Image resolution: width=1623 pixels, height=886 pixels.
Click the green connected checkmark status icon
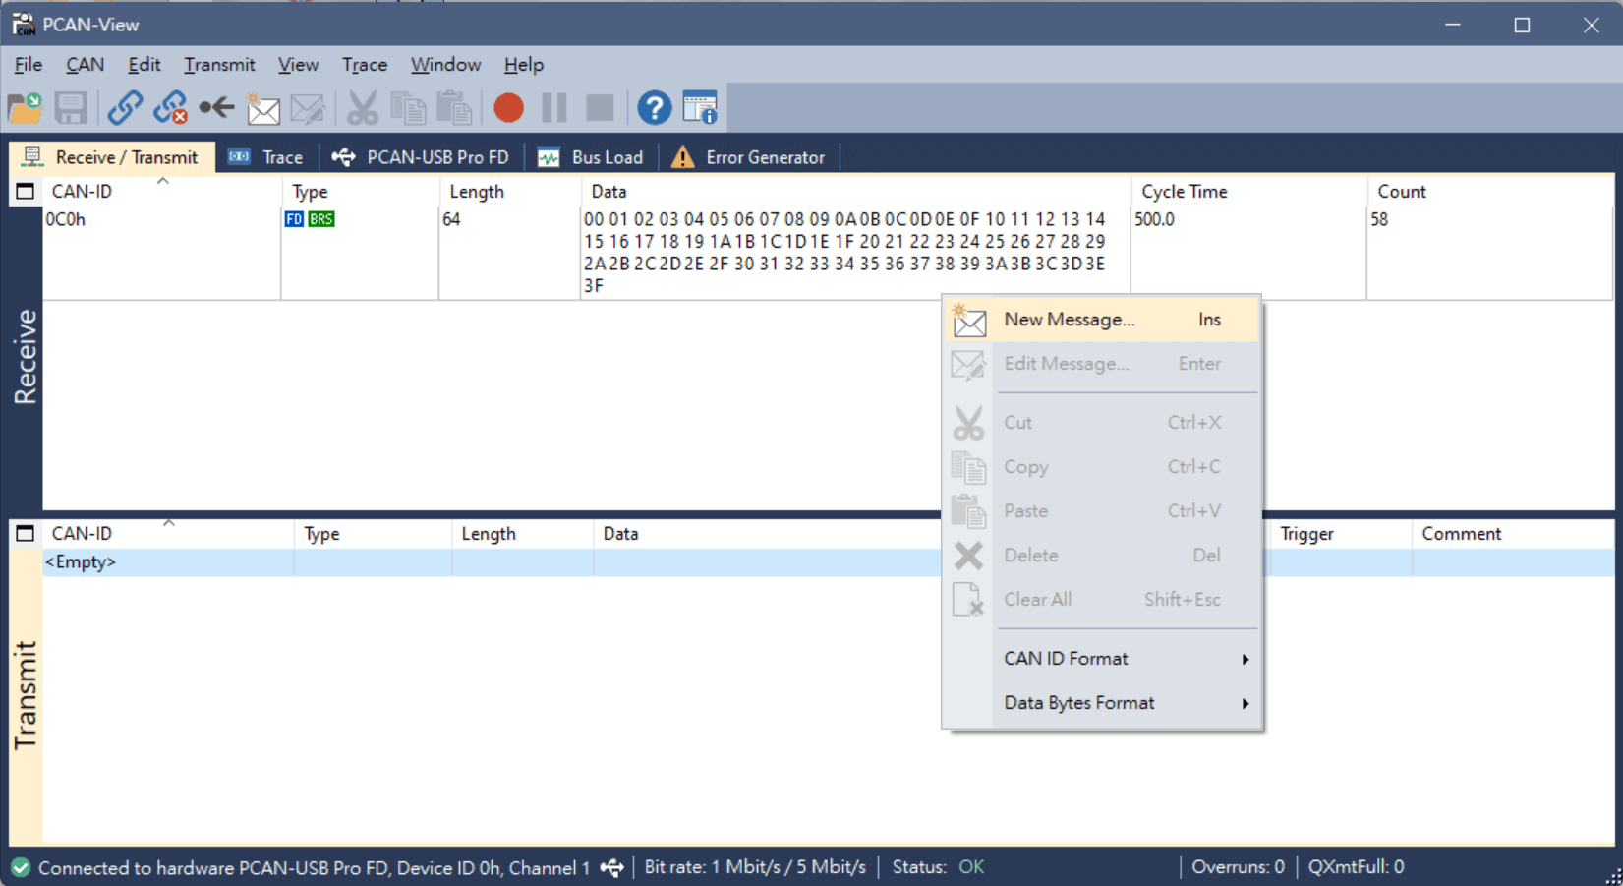[21, 867]
